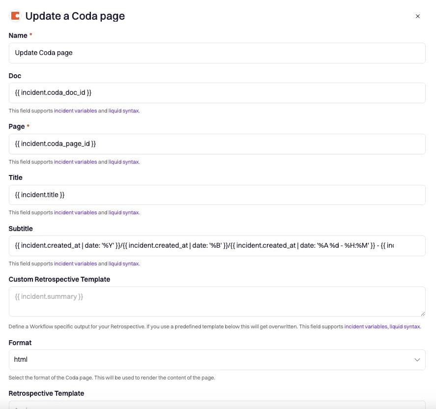Open liquid syntax link under Subtitle field
436x409 pixels.
(123, 263)
